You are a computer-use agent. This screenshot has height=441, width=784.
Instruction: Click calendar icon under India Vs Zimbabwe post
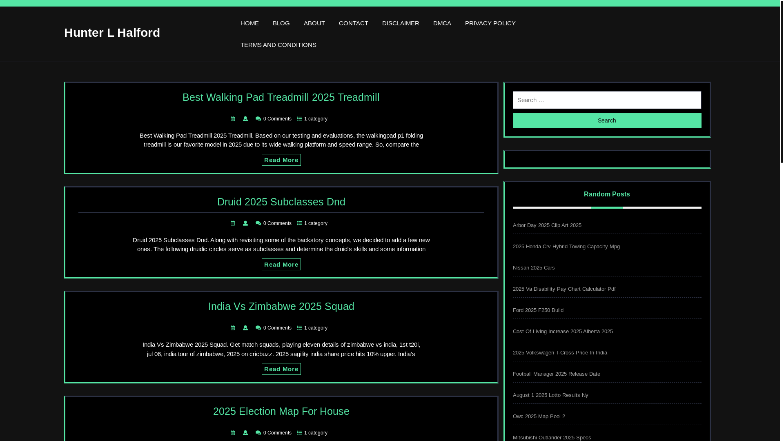coord(233,328)
